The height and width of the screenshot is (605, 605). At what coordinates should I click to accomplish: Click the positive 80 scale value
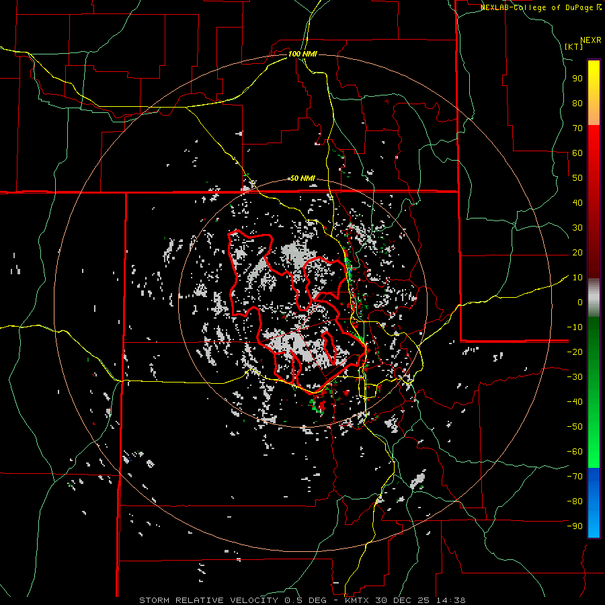point(577,103)
